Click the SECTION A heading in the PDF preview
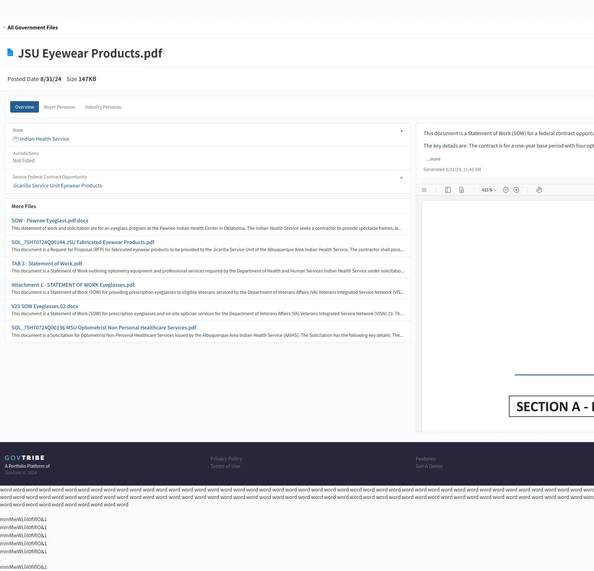 [552, 406]
